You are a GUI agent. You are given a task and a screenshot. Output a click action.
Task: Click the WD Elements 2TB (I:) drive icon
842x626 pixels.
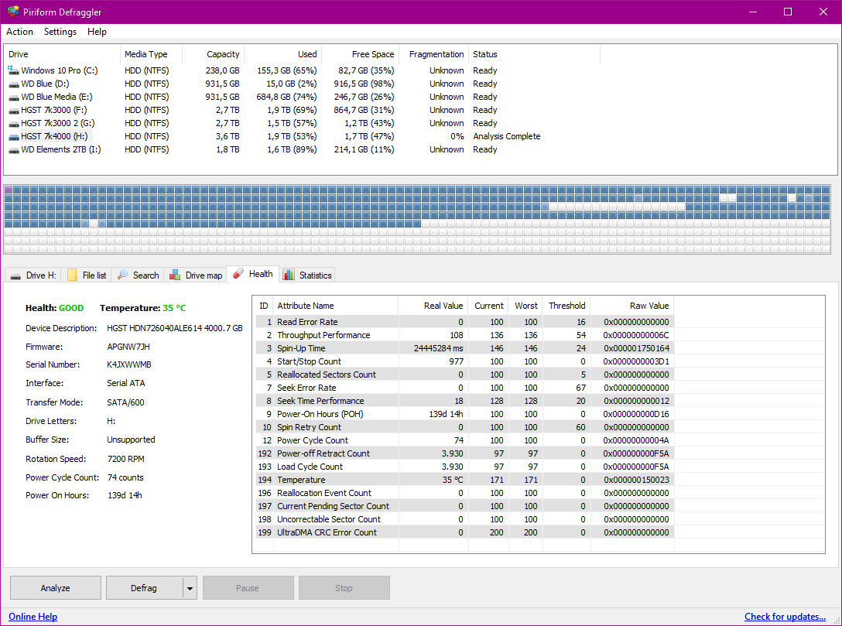point(13,150)
